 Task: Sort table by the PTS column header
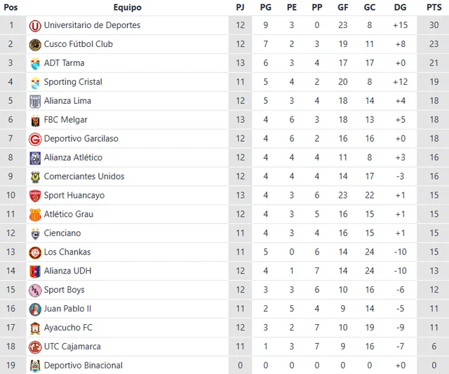pyautogui.click(x=434, y=8)
